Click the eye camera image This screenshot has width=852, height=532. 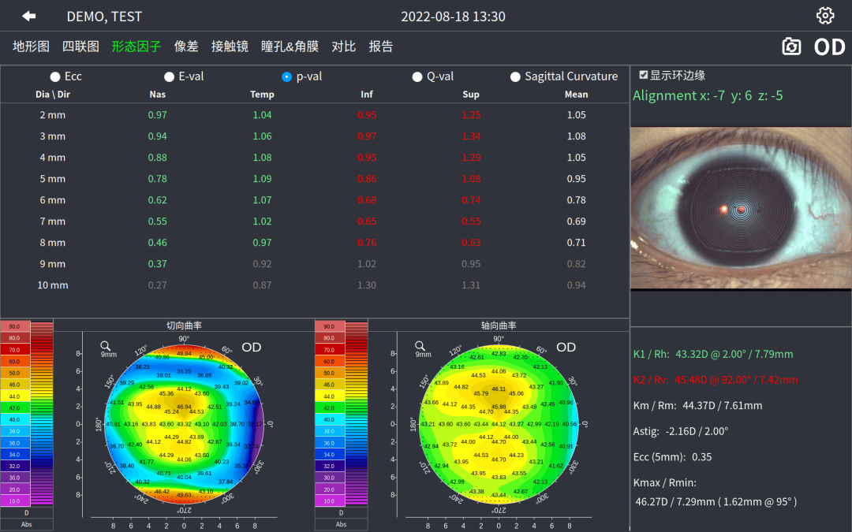click(x=741, y=207)
